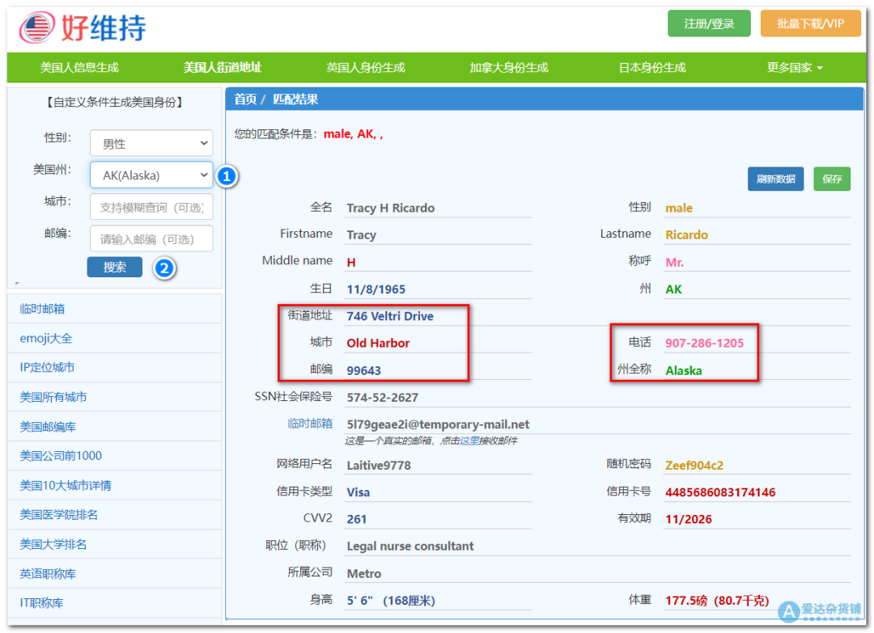This screenshot has height=633, width=874.
Task: Click 这里 link to receive mail
Action: 469,441
